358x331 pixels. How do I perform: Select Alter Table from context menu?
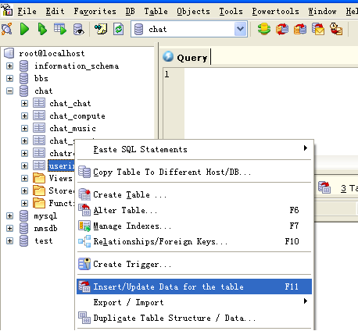pyautogui.click(x=194, y=210)
